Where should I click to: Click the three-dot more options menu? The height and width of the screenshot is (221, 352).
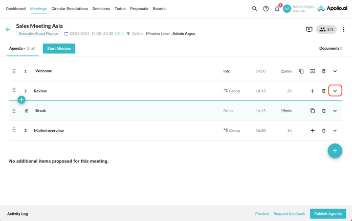pos(343,30)
